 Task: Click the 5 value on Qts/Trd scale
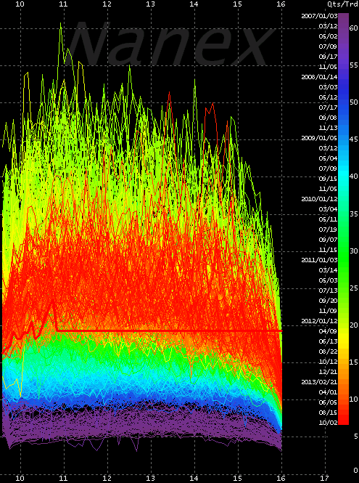[x=356, y=437]
